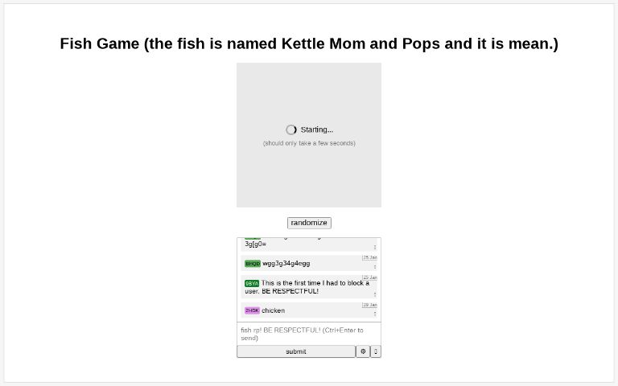This screenshot has width=618, height=386.
Task: Click the green user tag beside wgg3g34g4egg
Action: pyautogui.click(x=252, y=264)
